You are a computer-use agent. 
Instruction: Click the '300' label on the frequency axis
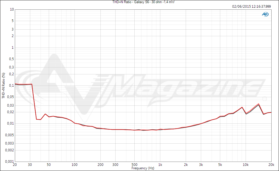tap(115, 165)
